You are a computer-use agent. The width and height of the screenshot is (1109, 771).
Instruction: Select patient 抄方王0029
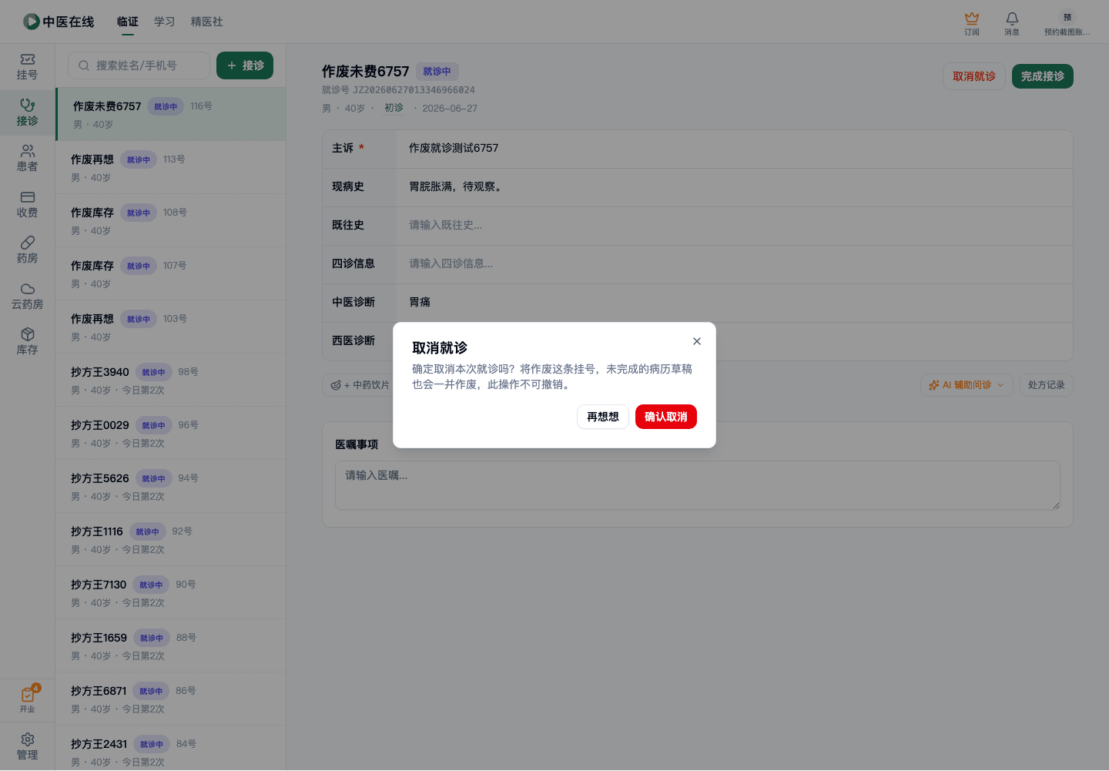171,433
